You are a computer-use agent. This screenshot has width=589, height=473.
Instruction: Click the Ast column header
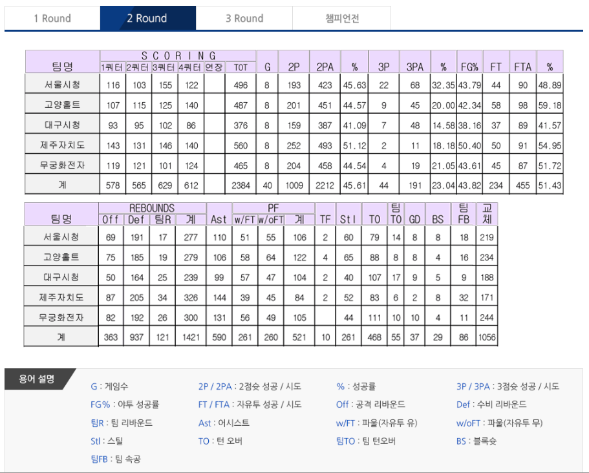219,214
